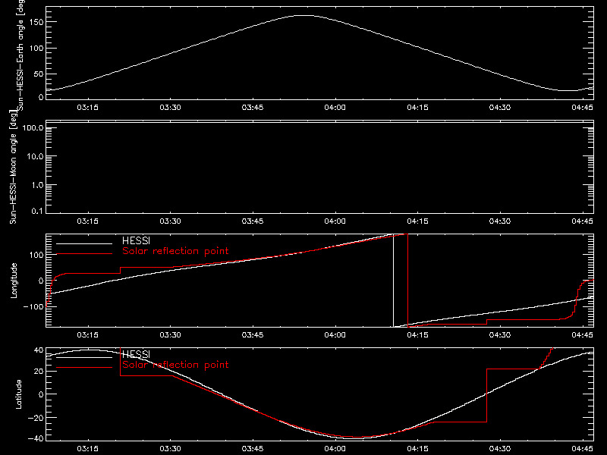Click HESSI legend text in Longitude plot
The image size is (607, 455).
tap(136, 240)
